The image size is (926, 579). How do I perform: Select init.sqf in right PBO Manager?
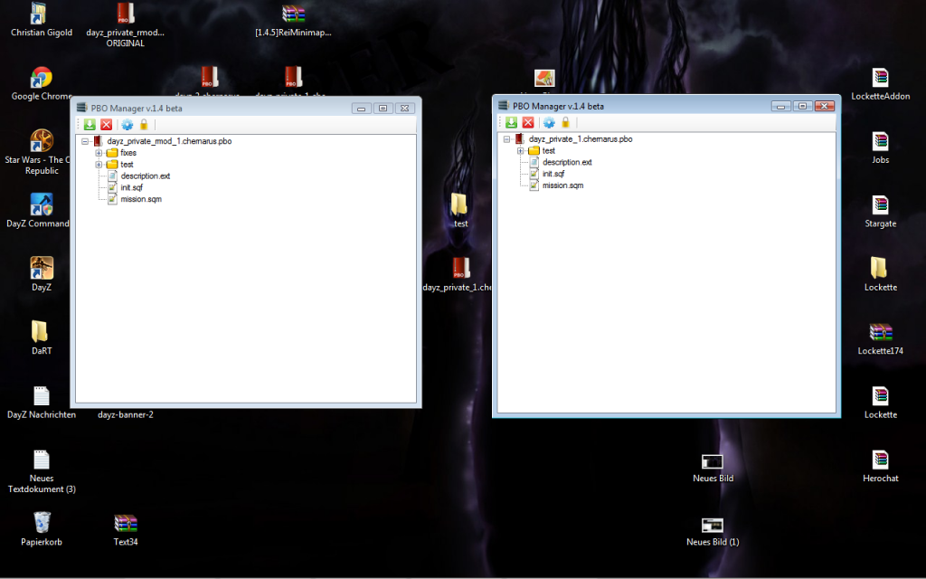[x=553, y=174]
